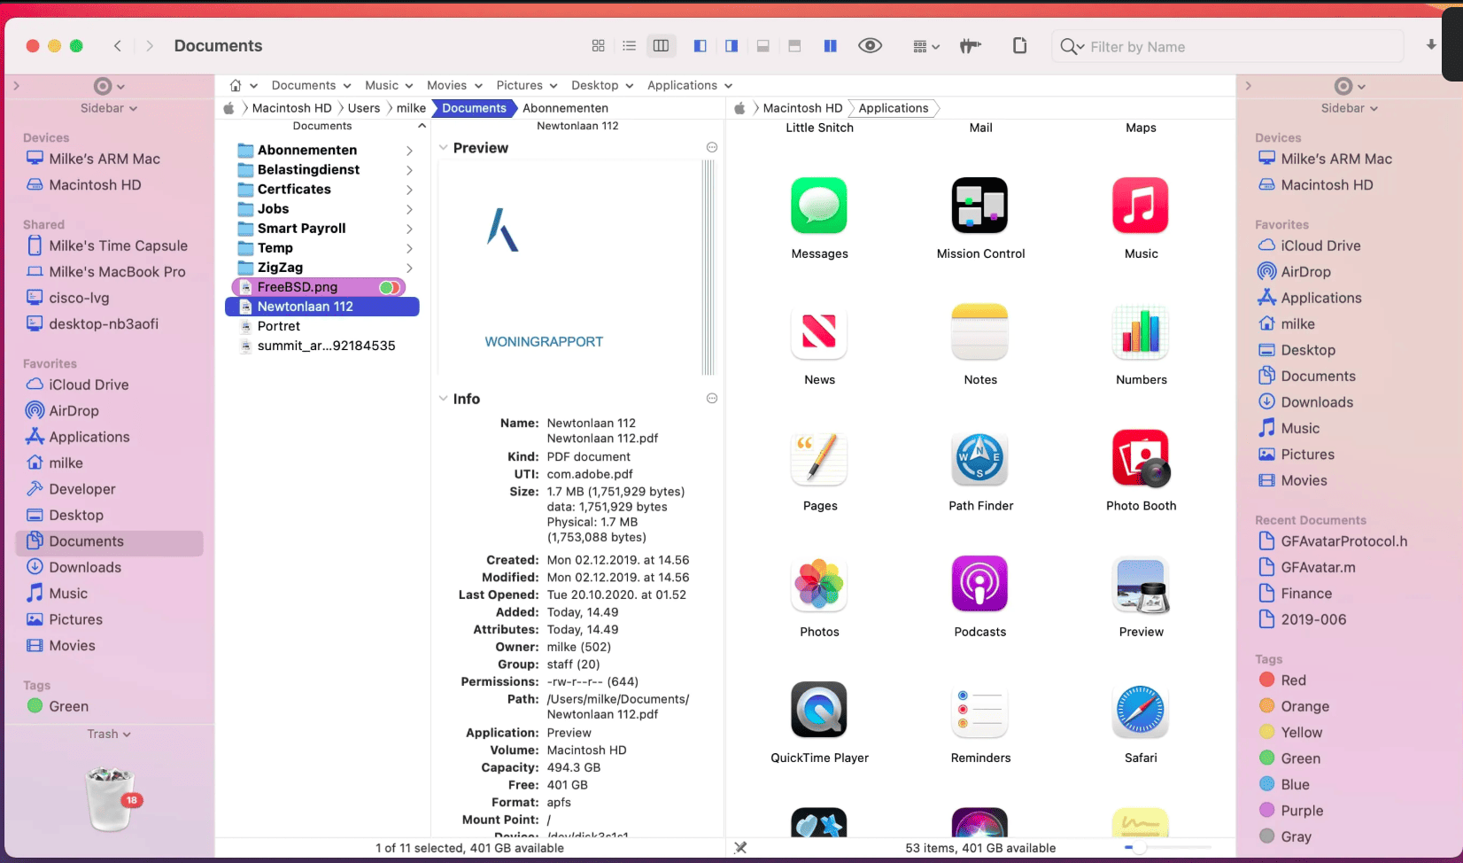Select the Purple tag in right sidebar
Viewport: 1463px width, 863px height.
(1302, 811)
